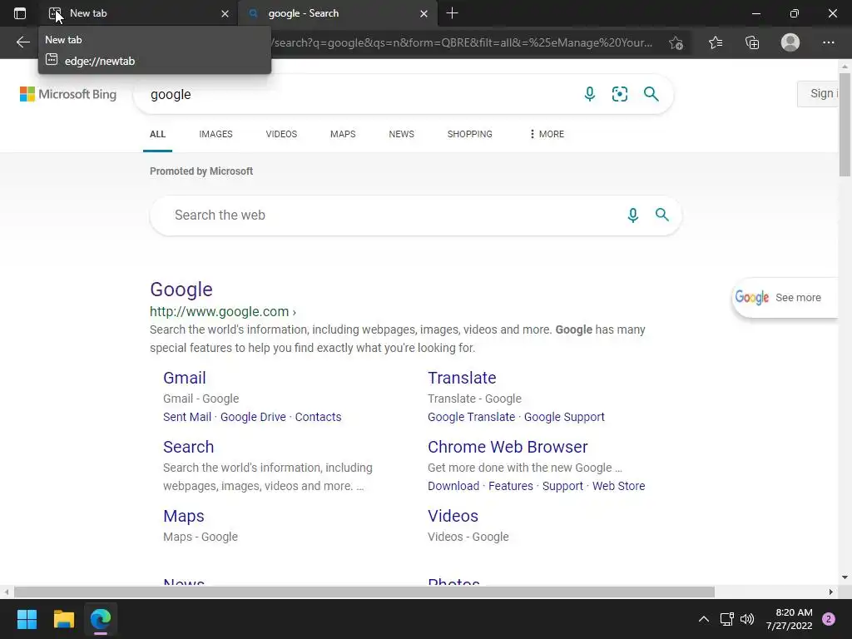
Task: Open a new tab with plus button
Action: point(452,13)
